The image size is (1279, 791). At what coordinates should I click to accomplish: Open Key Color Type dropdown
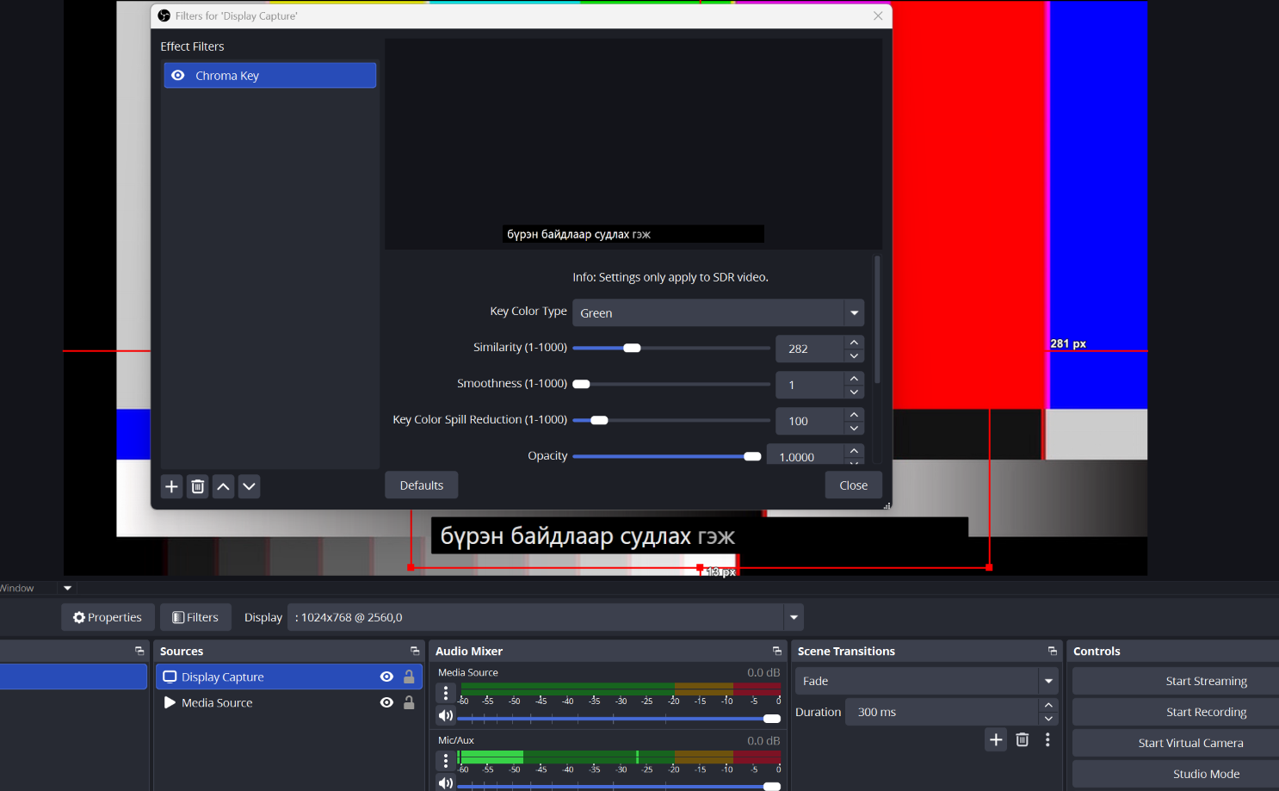(x=718, y=313)
